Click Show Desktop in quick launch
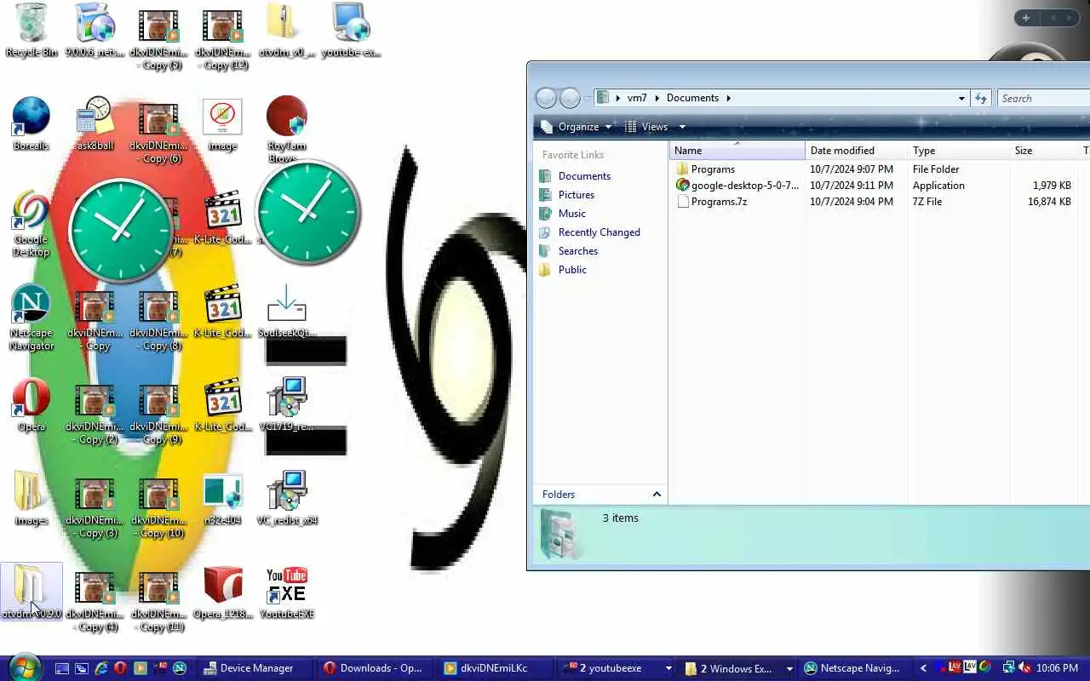Image resolution: width=1090 pixels, height=681 pixels. tap(62, 668)
